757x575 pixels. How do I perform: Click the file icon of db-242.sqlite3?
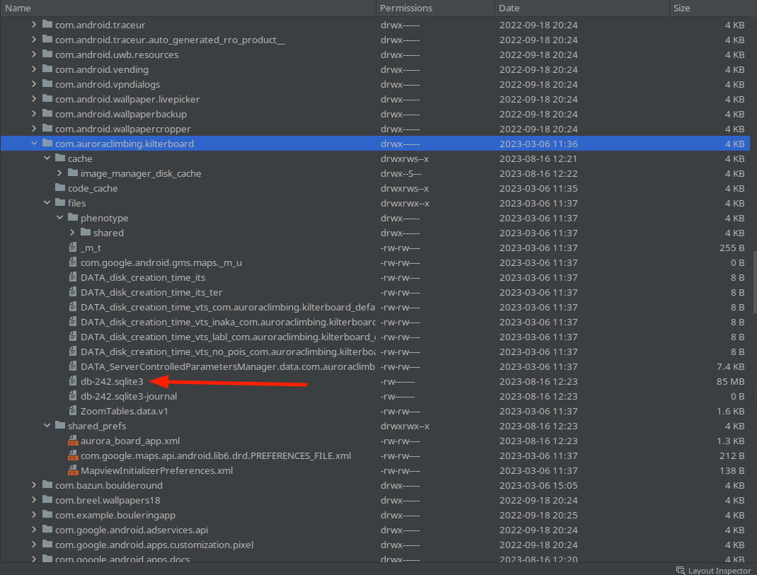point(72,381)
